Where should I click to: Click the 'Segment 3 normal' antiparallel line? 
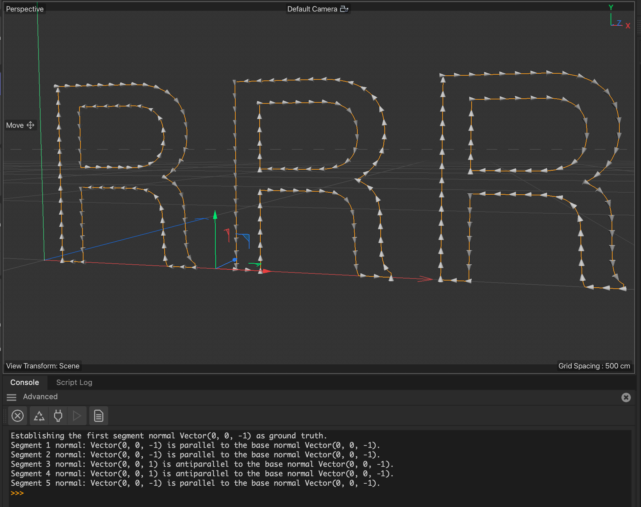202,464
